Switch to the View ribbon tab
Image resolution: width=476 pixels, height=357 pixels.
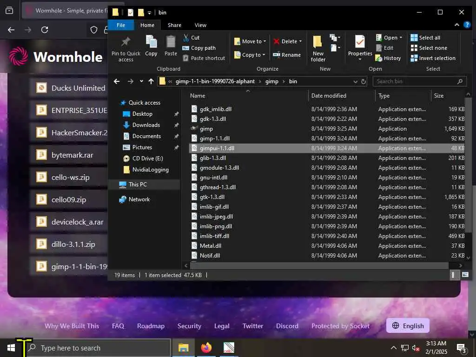(x=200, y=25)
